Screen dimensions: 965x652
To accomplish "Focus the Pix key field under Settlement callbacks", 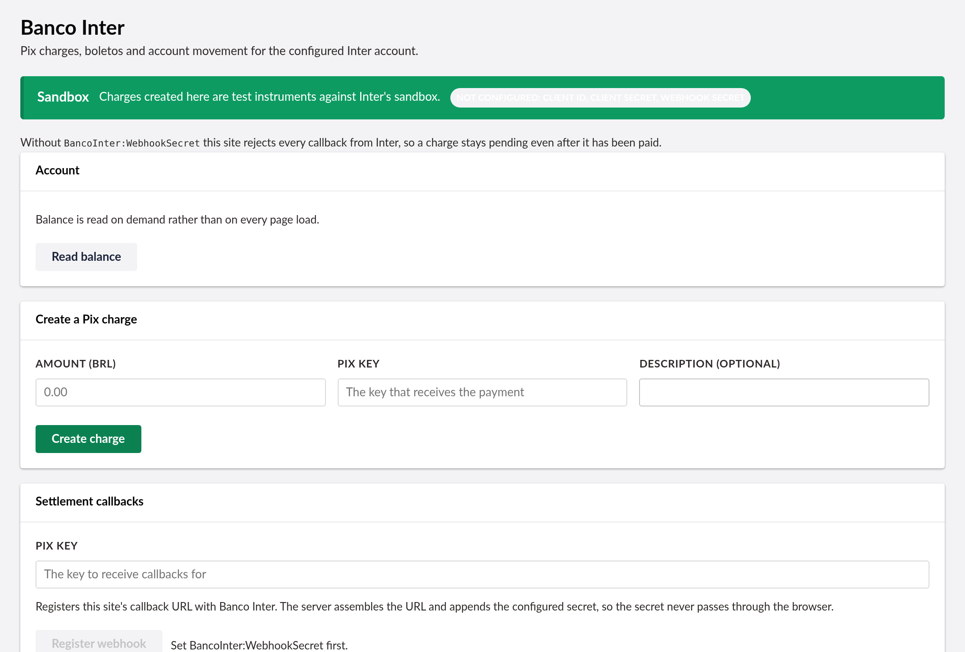I will (482, 575).
